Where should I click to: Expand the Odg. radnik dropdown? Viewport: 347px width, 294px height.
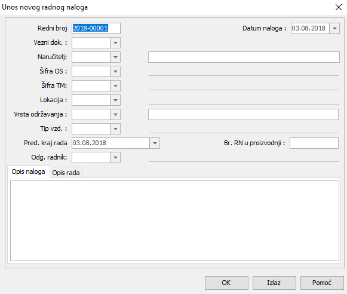click(115, 157)
